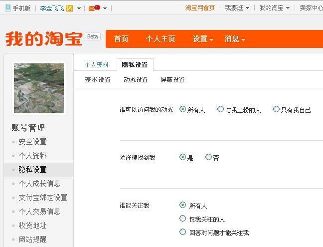
Task: Switch to the 个人资料 tab
Action: click(x=96, y=65)
